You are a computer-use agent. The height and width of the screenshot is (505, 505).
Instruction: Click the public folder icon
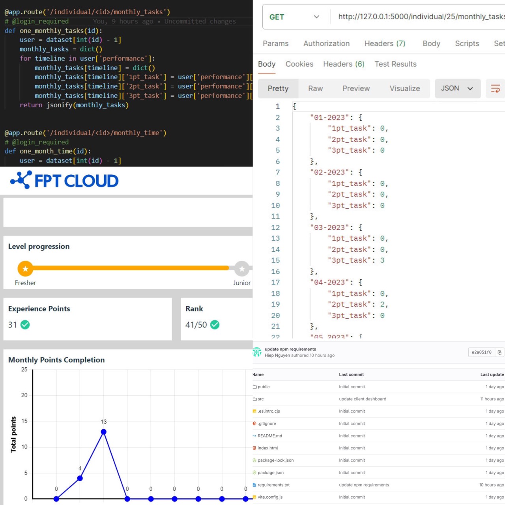[x=255, y=387]
